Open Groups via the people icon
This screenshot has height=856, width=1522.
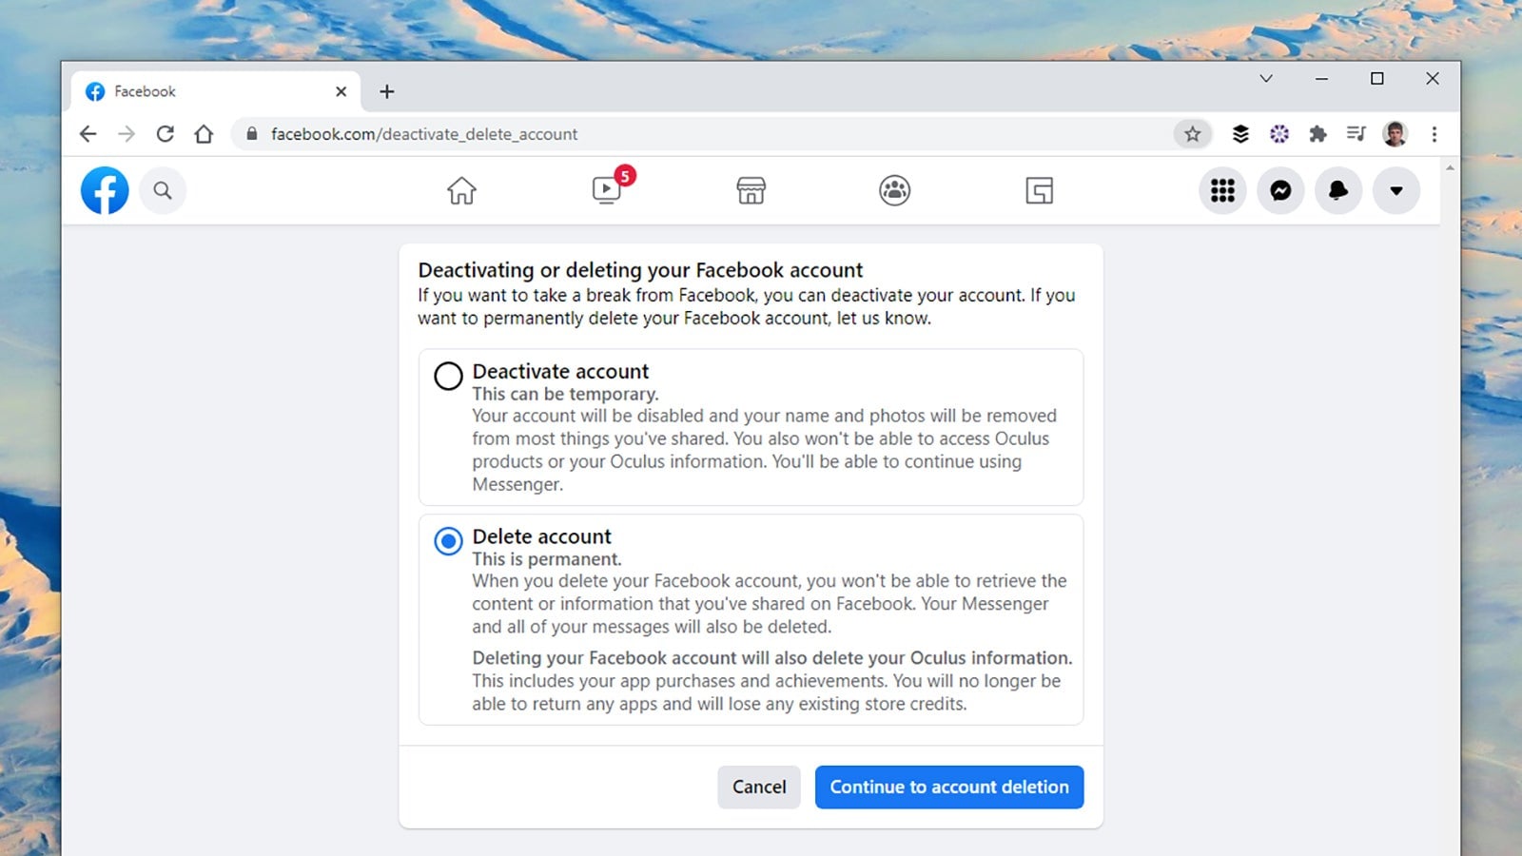coord(894,190)
